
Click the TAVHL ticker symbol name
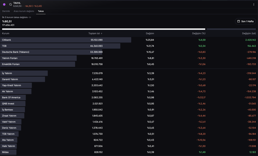tap(17, 3)
